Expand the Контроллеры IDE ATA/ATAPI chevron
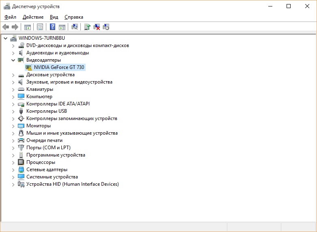This screenshot has height=232, width=317. 13,104
